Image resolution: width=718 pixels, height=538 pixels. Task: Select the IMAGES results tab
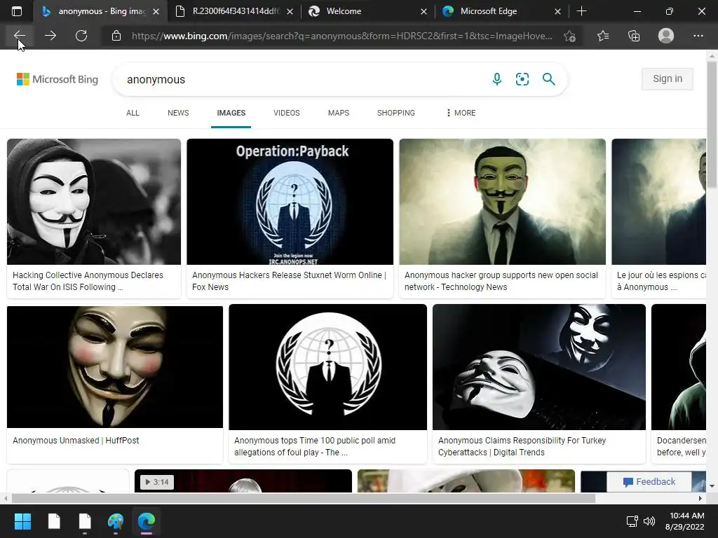click(x=231, y=113)
